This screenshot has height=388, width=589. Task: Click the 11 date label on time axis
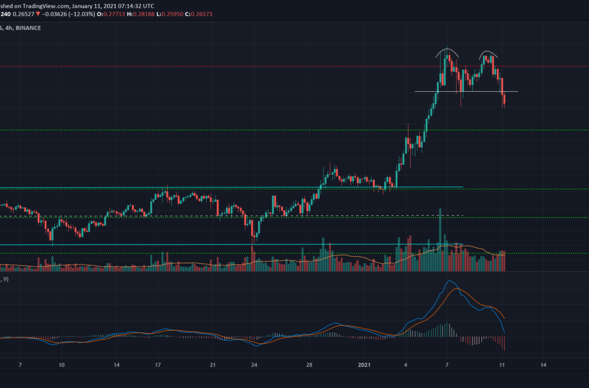(502, 364)
